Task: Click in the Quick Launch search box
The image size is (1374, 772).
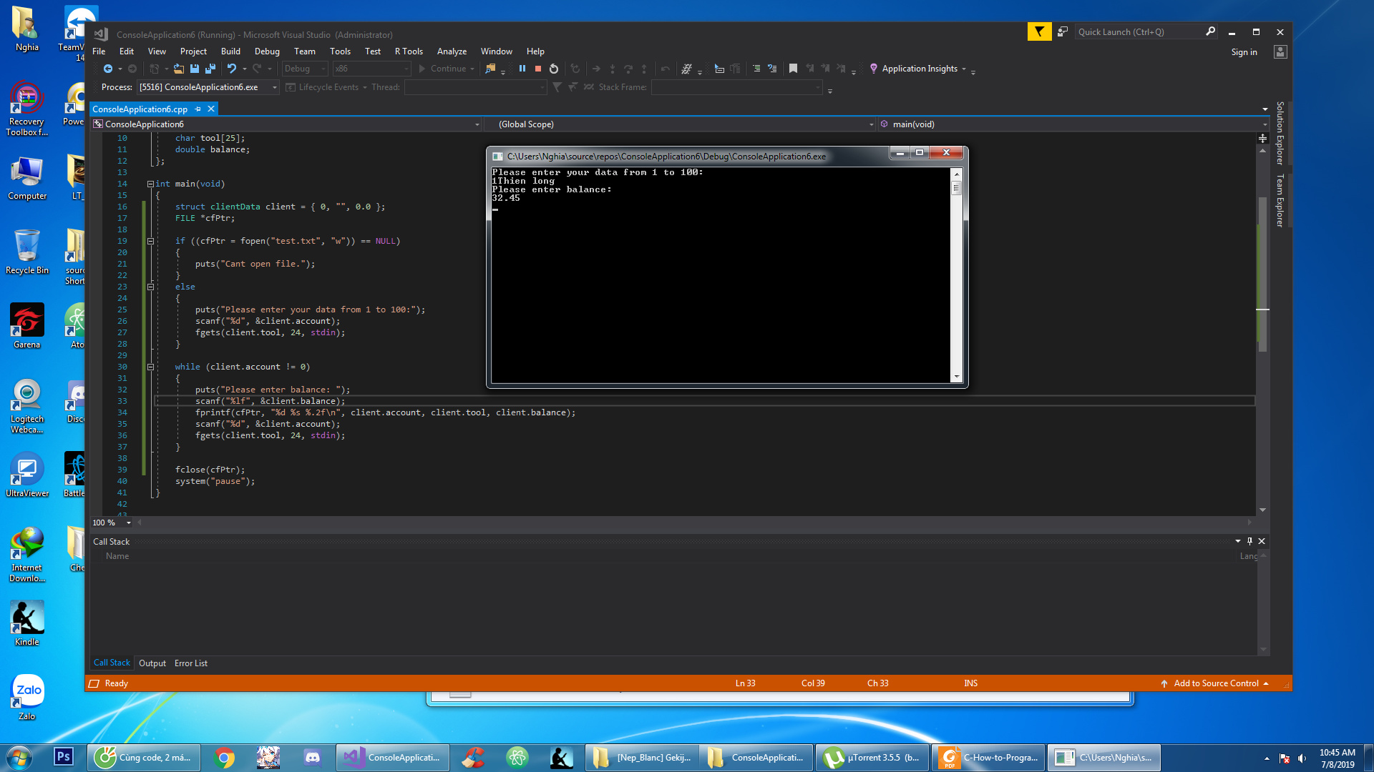Action: point(1138,32)
